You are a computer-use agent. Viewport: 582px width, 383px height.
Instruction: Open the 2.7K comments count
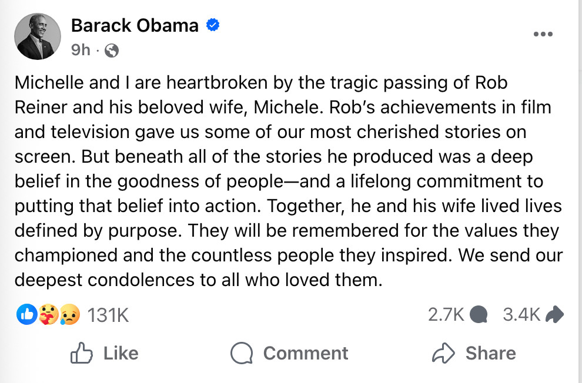(446, 315)
